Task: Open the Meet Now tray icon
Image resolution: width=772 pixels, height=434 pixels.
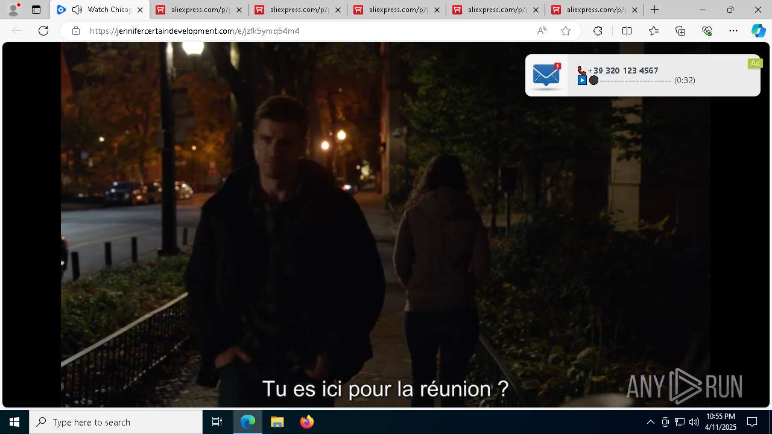Action: pos(665,422)
